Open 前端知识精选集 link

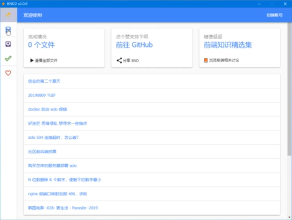pyautogui.click(x=228, y=45)
